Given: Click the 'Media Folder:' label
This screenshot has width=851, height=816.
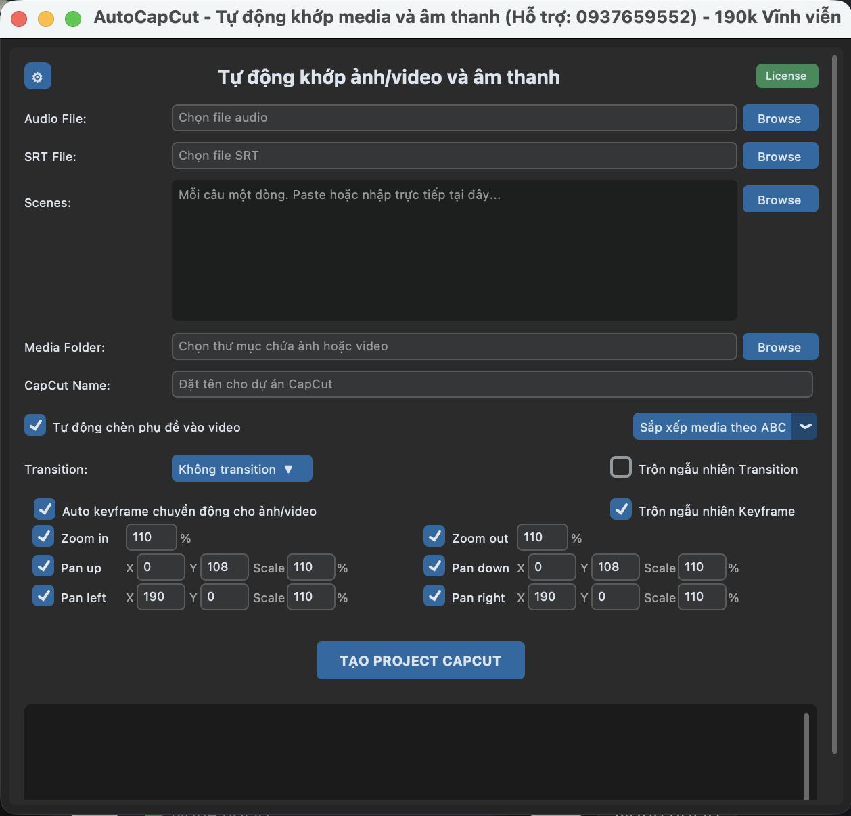Looking at the screenshot, I should pyautogui.click(x=65, y=347).
